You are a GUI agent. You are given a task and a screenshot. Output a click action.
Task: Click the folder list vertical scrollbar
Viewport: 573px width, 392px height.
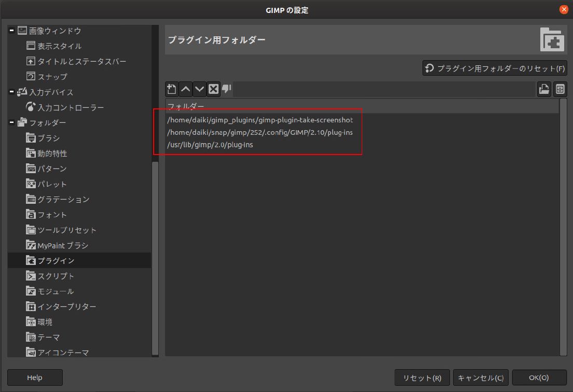coord(563,226)
